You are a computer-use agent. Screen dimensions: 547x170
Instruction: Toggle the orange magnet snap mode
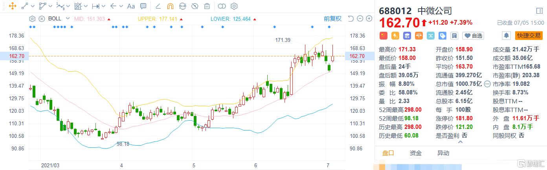[x=170, y=6]
